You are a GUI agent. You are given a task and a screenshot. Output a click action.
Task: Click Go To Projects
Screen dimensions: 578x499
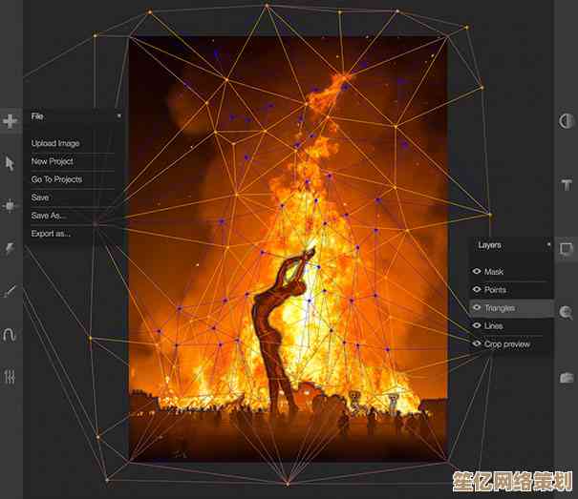pos(56,179)
